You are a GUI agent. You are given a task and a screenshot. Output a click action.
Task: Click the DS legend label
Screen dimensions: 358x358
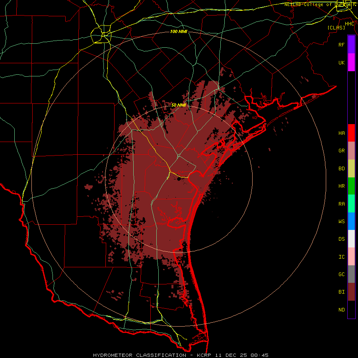(341, 239)
